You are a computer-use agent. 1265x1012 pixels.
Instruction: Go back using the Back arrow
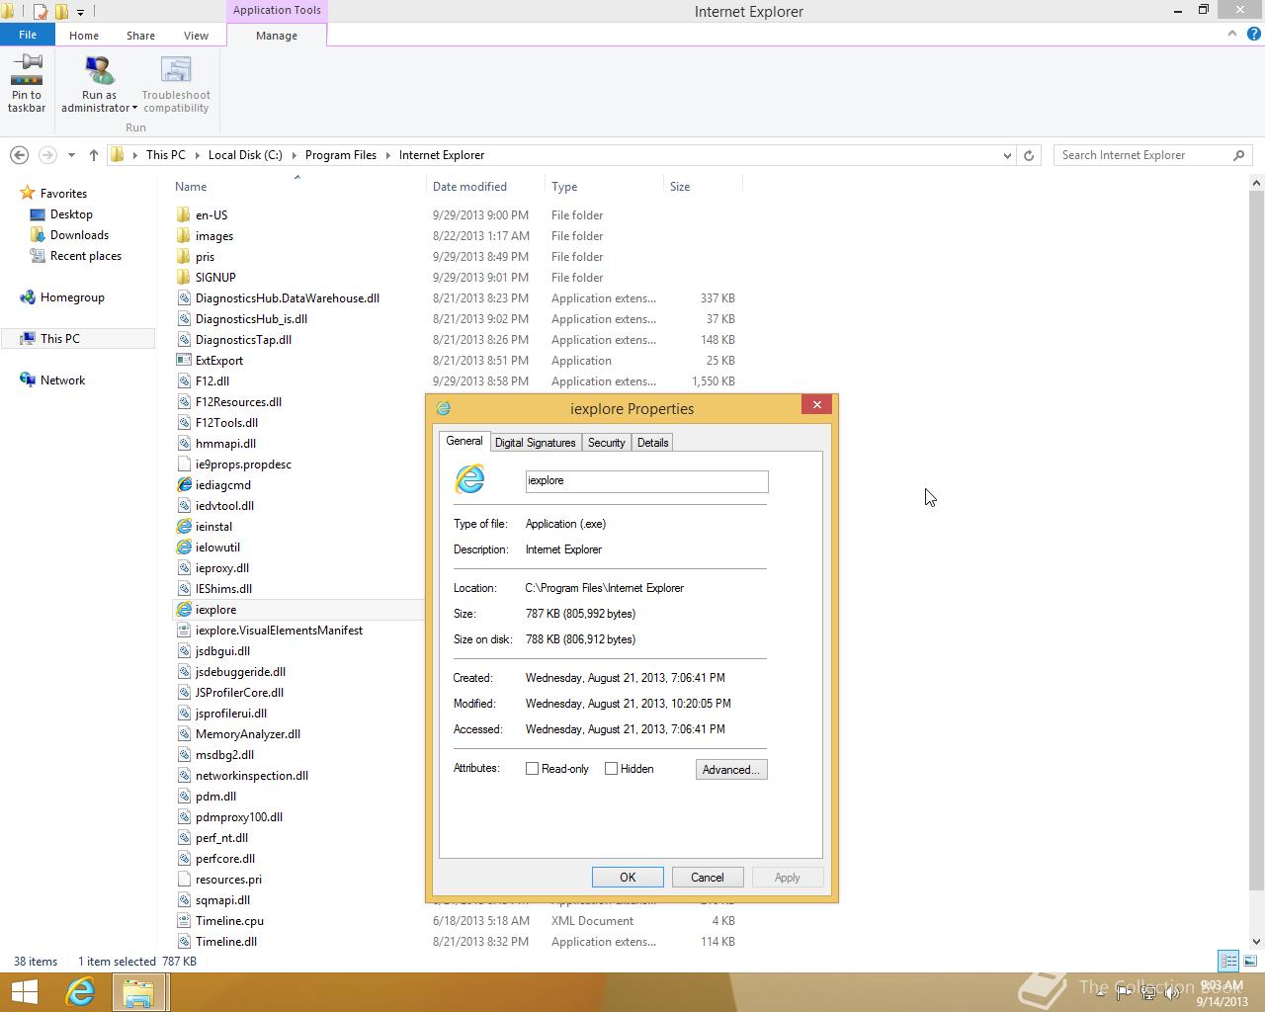(x=19, y=155)
